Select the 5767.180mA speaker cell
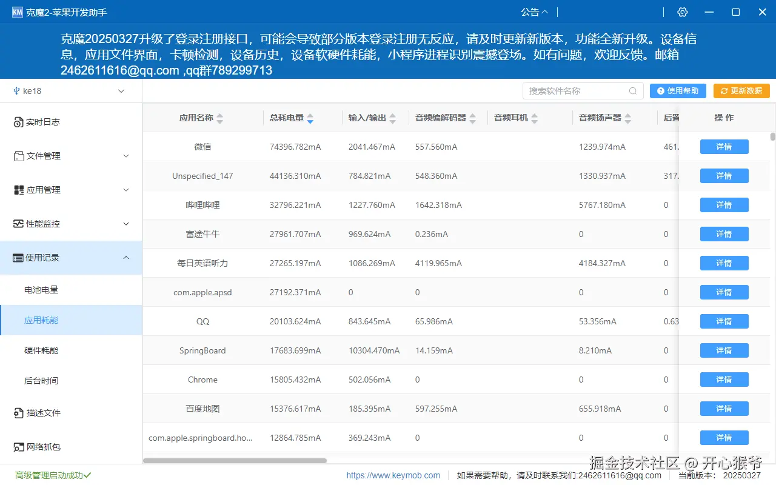 tap(602, 205)
